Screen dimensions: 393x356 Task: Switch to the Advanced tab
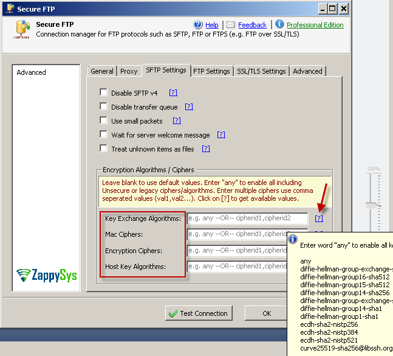[x=307, y=71]
